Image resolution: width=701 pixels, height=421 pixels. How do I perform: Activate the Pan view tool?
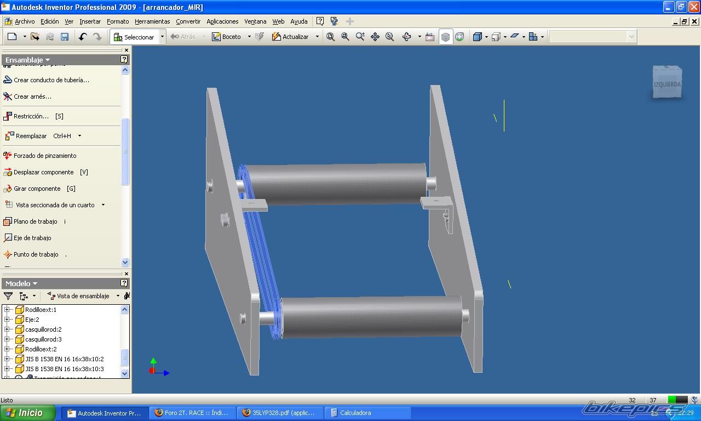(375, 37)
